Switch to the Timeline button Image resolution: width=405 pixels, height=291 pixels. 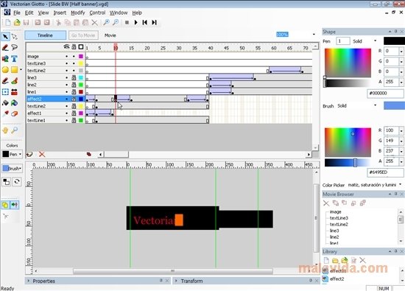click(45, 35)
